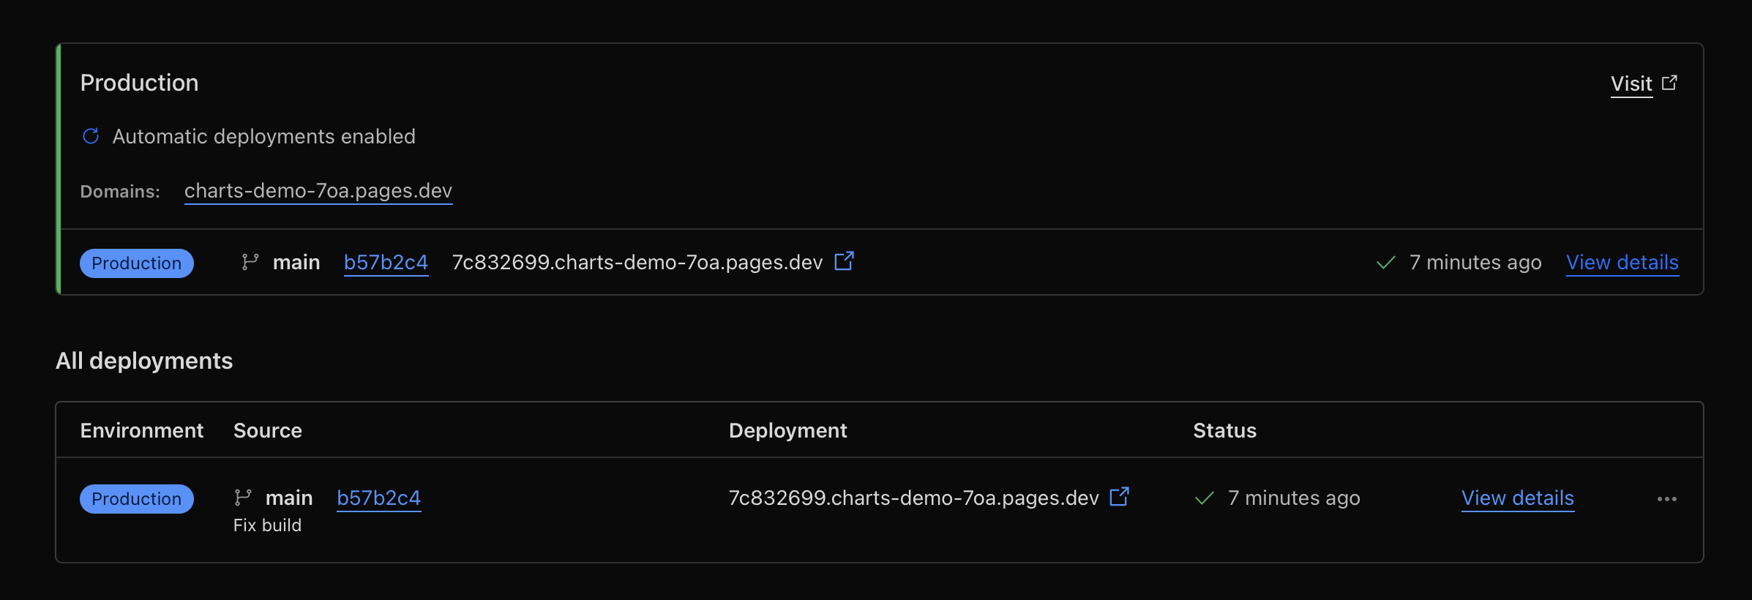Click the Status column header
This screenshot has height=600, width=1752.
(x=1225, y=430)
